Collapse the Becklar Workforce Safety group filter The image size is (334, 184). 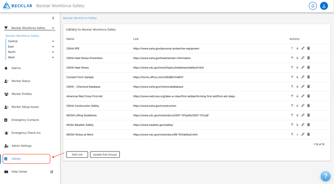[53, 28]
